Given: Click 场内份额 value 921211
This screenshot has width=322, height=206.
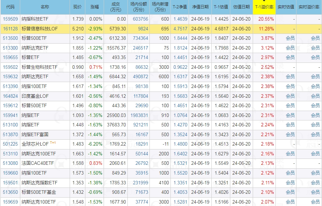Looking at the screenshot, I should 140,125.
